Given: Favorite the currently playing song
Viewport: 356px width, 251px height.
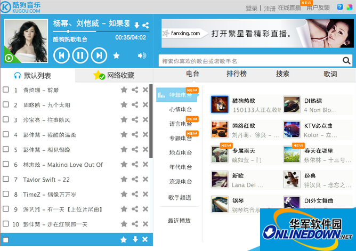Looking at the screenshot, I should [x=116, y=55].
